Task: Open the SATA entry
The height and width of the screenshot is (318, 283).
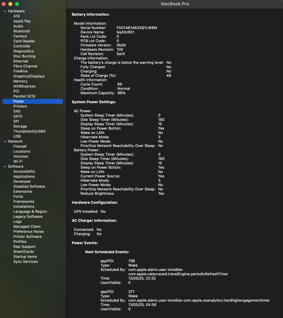Action: 18,116
